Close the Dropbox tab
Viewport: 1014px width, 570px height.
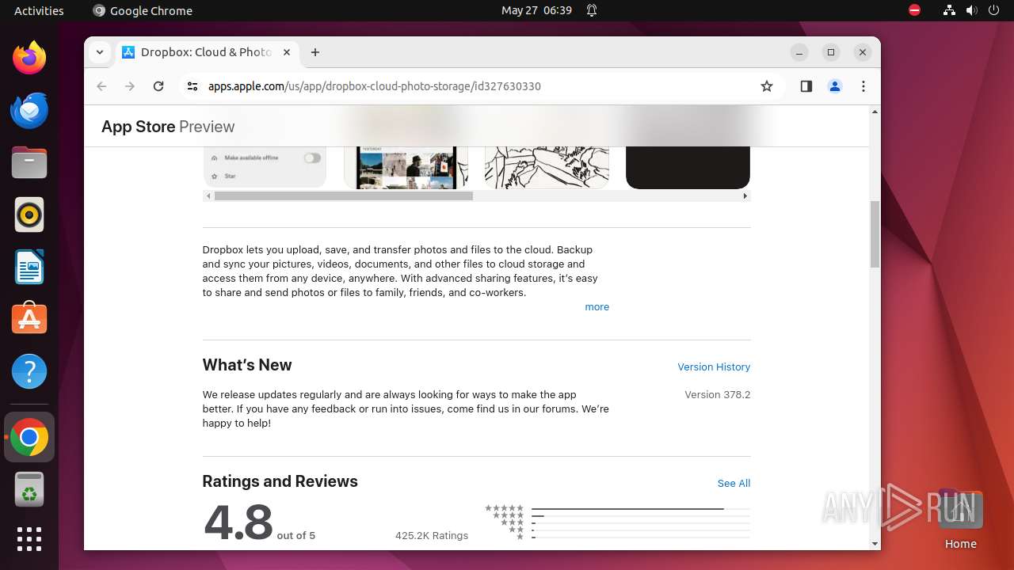coord(287,52)
